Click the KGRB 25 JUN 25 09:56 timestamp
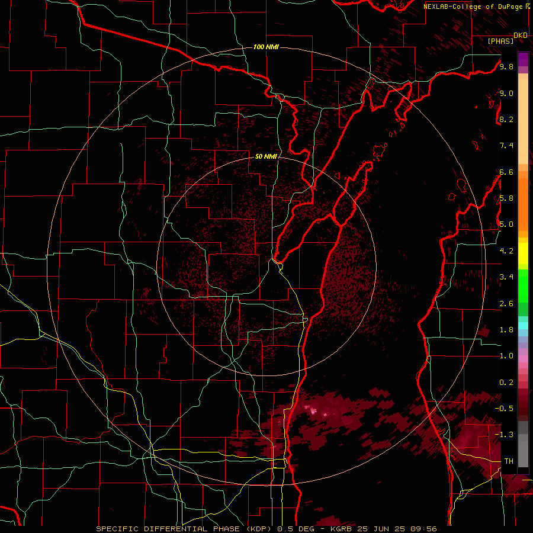 click(x=383, y=529)
